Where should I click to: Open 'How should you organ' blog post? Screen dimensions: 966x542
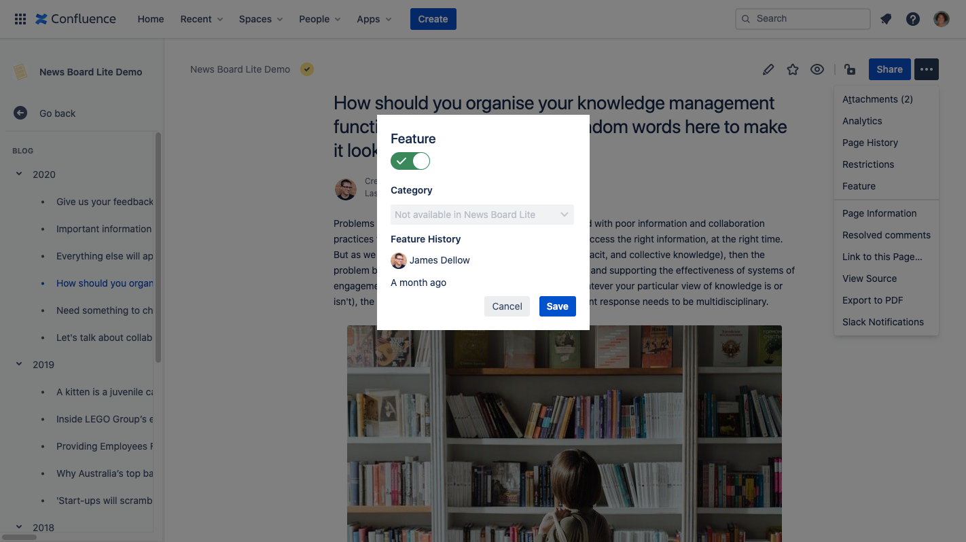coord(105,283)
